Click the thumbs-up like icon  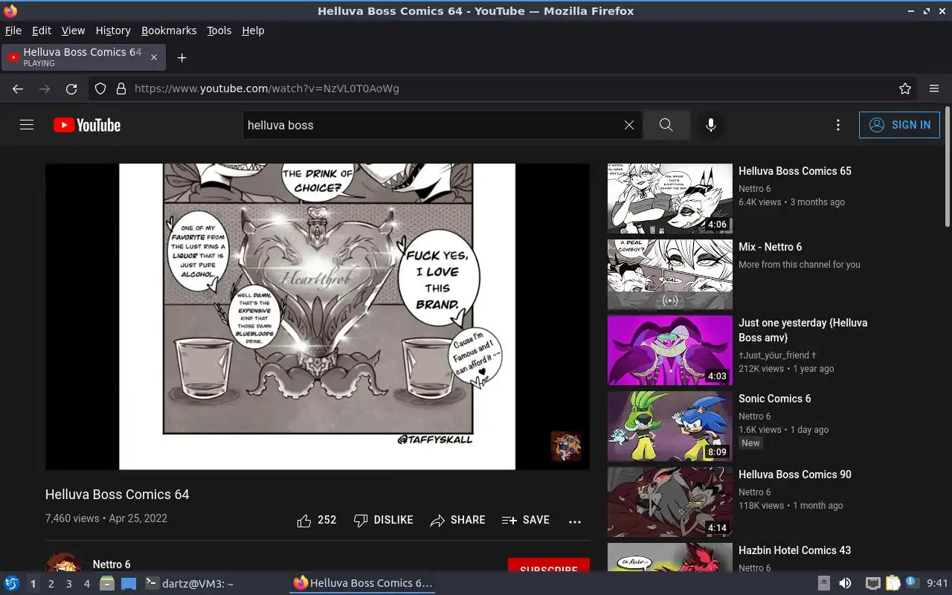(x=303, y=521)
